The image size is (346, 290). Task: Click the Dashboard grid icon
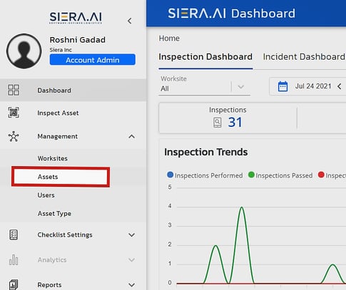click(14, 90)
